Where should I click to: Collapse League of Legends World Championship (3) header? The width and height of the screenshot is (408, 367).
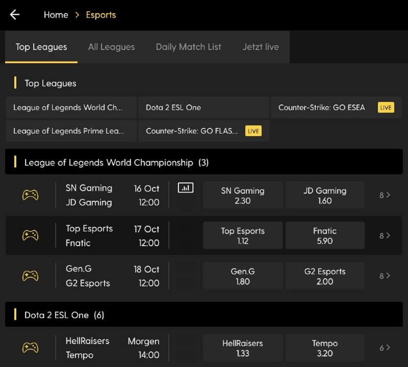(x=203, y=162)
